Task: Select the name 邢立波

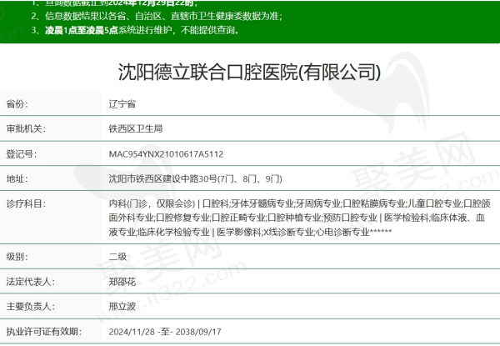Action: [x=122, y=307]
